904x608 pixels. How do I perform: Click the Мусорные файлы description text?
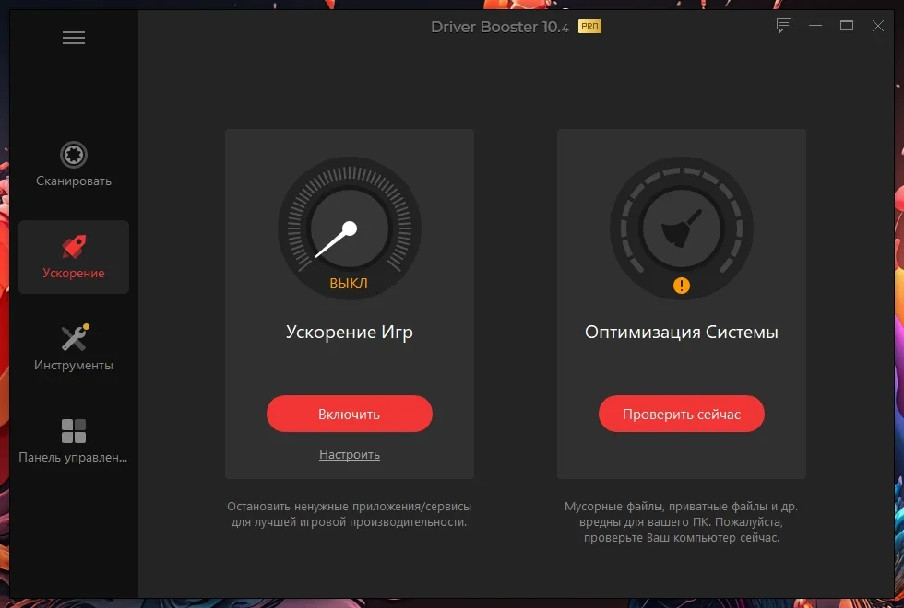[682, 521]
